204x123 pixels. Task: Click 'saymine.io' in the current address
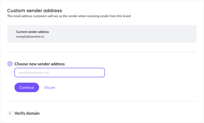[x=37, y=36]
